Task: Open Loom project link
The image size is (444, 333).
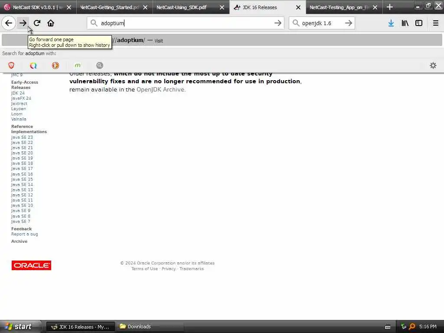Action: 17,114
